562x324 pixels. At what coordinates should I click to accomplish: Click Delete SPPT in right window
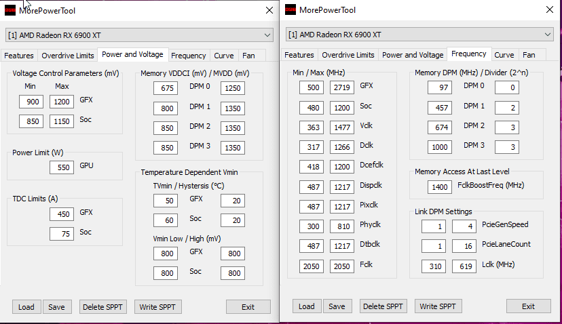[383, 306]
